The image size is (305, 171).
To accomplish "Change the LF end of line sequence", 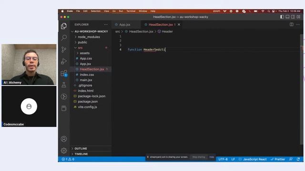I will click(233, 159).
